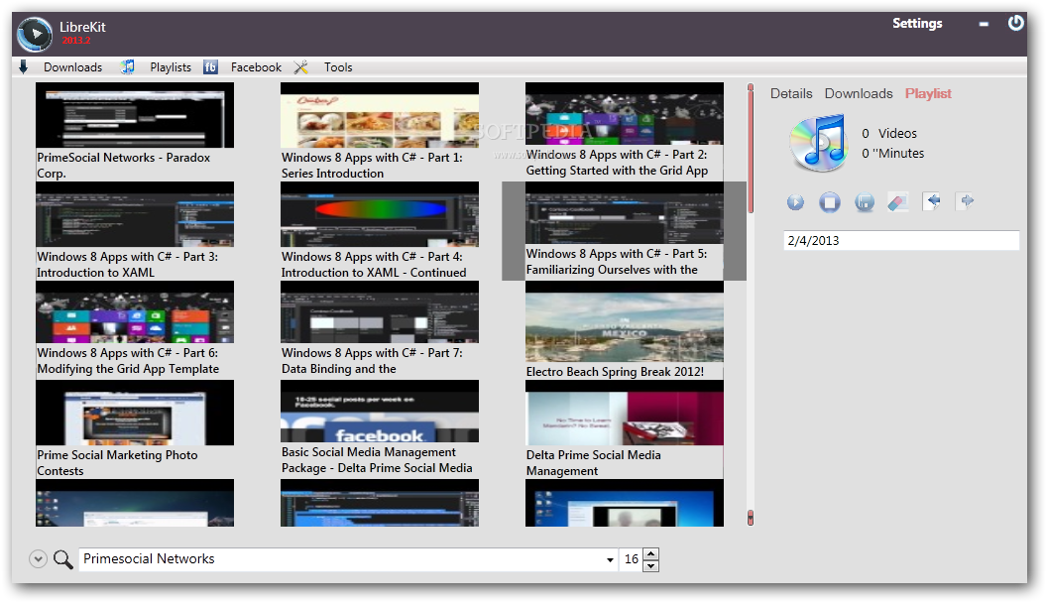Select Windows 8 Apps Part 2 Grid App thumbnail

pyautogui.click(x=625, y=113)
